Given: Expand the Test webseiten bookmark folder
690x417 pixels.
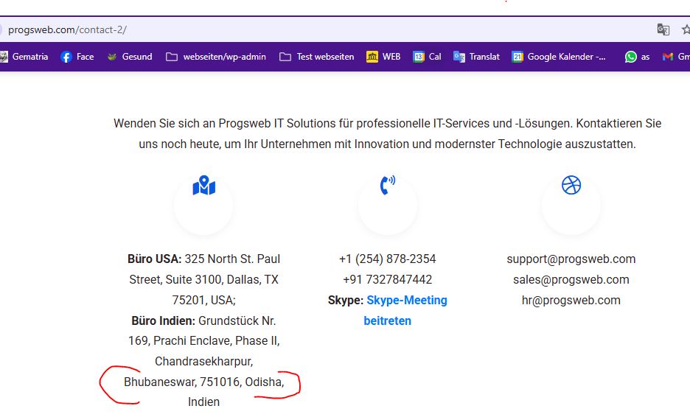Looking at the screenshot, I should click(x=317, y=57).
